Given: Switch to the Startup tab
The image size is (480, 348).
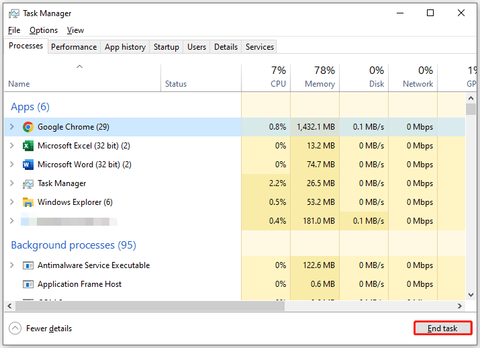Looking at the screenshot, I should click(x=166, y=47).
